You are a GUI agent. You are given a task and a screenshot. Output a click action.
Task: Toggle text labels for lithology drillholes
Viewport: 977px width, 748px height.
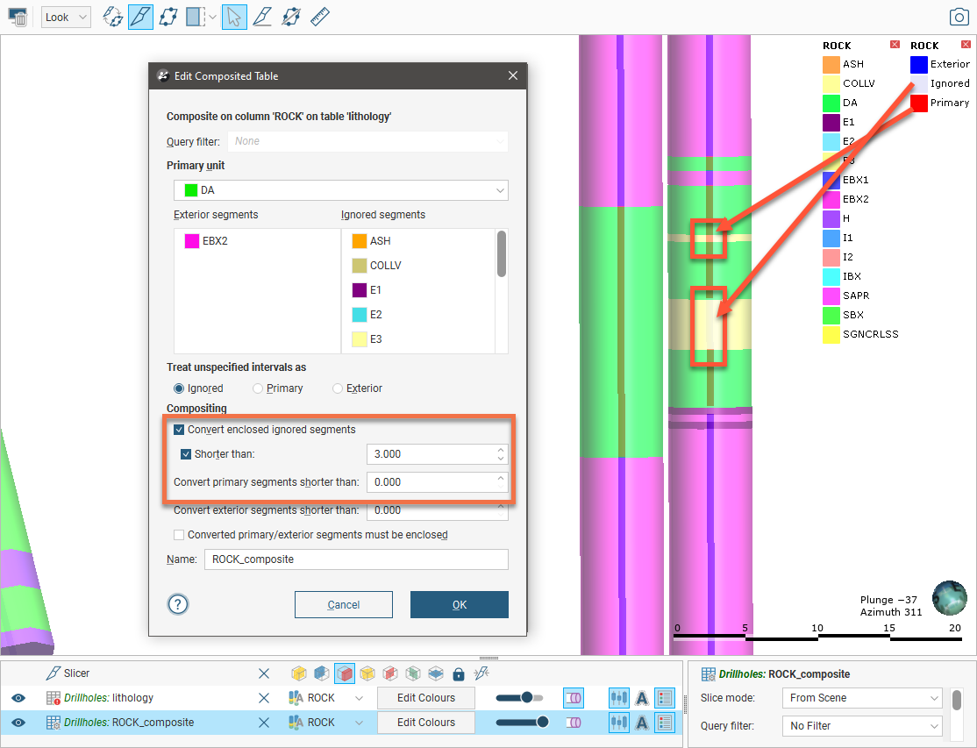pyautogui.click(x=641, y=698)
